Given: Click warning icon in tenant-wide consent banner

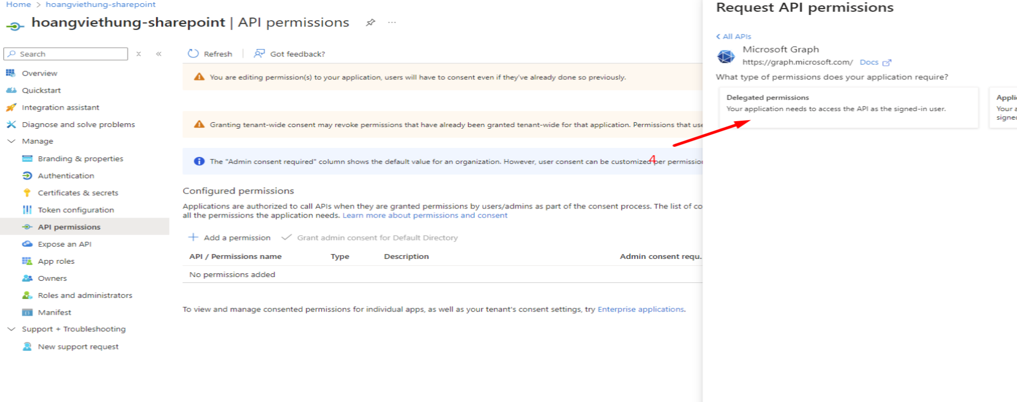Looking at the screenshot, I should coord(199,124).
